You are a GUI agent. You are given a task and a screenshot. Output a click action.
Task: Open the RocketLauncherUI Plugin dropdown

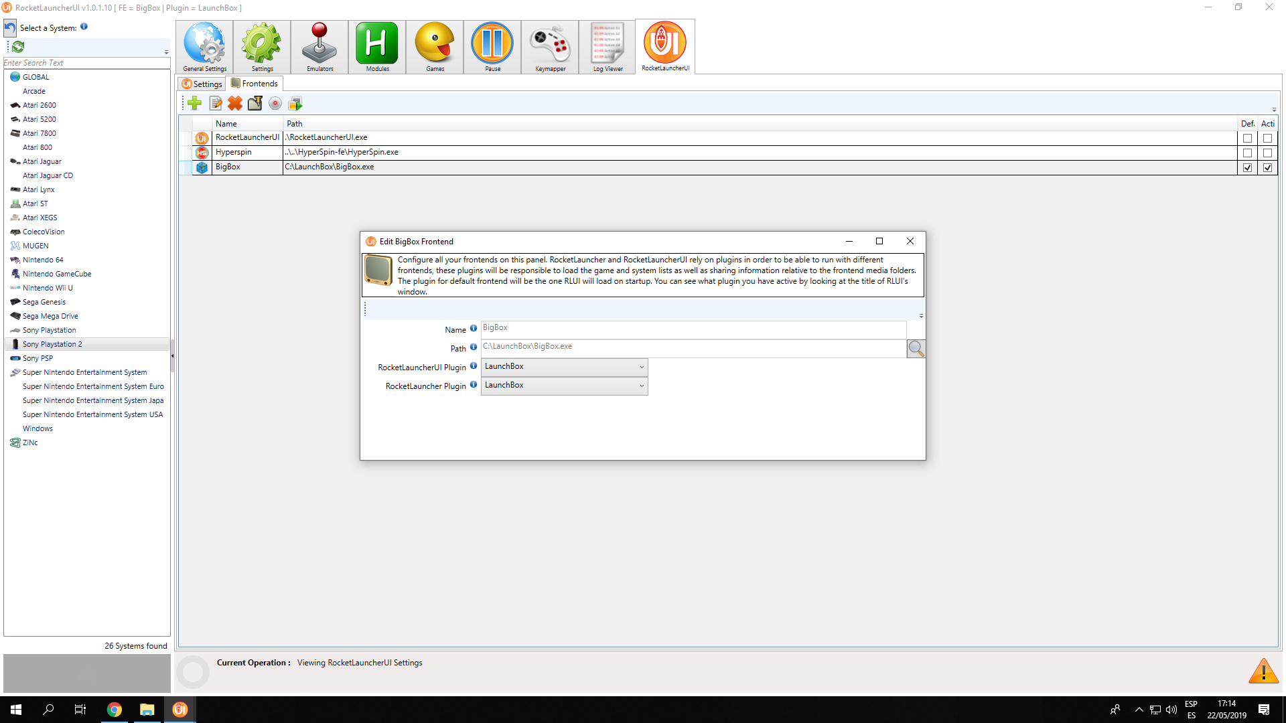coord(564,367)
